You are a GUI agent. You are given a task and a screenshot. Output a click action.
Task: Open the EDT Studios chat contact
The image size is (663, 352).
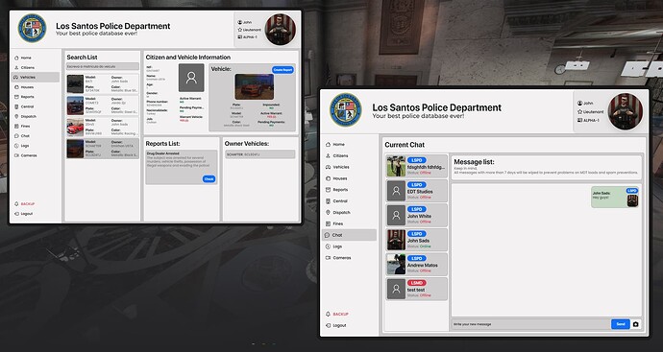pyautogui.click(x=416, y=191)
